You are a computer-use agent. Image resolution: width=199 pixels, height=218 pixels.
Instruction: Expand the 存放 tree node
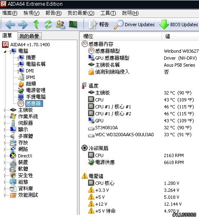pyautogui.click(x=5, y=143)
